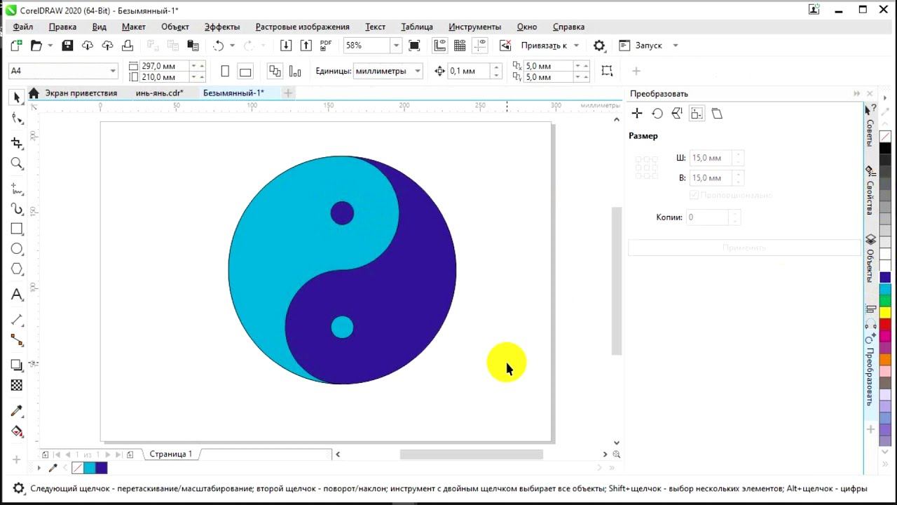
Task: Click the Import icon
Action: [x=286, y=46]
